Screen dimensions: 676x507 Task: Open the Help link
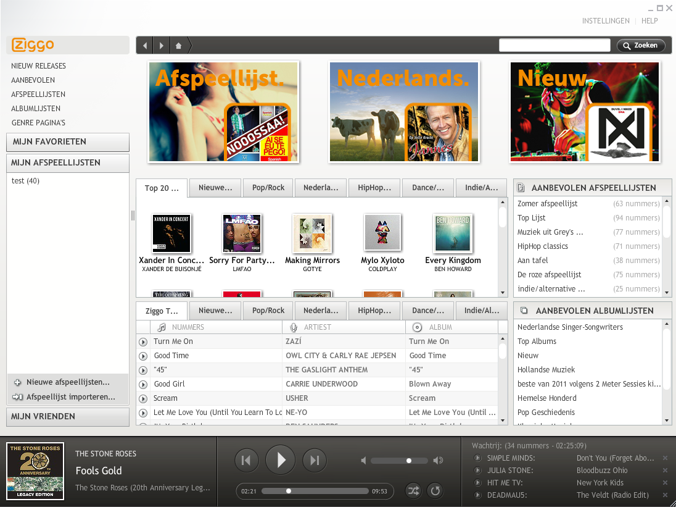click(649, 21)
